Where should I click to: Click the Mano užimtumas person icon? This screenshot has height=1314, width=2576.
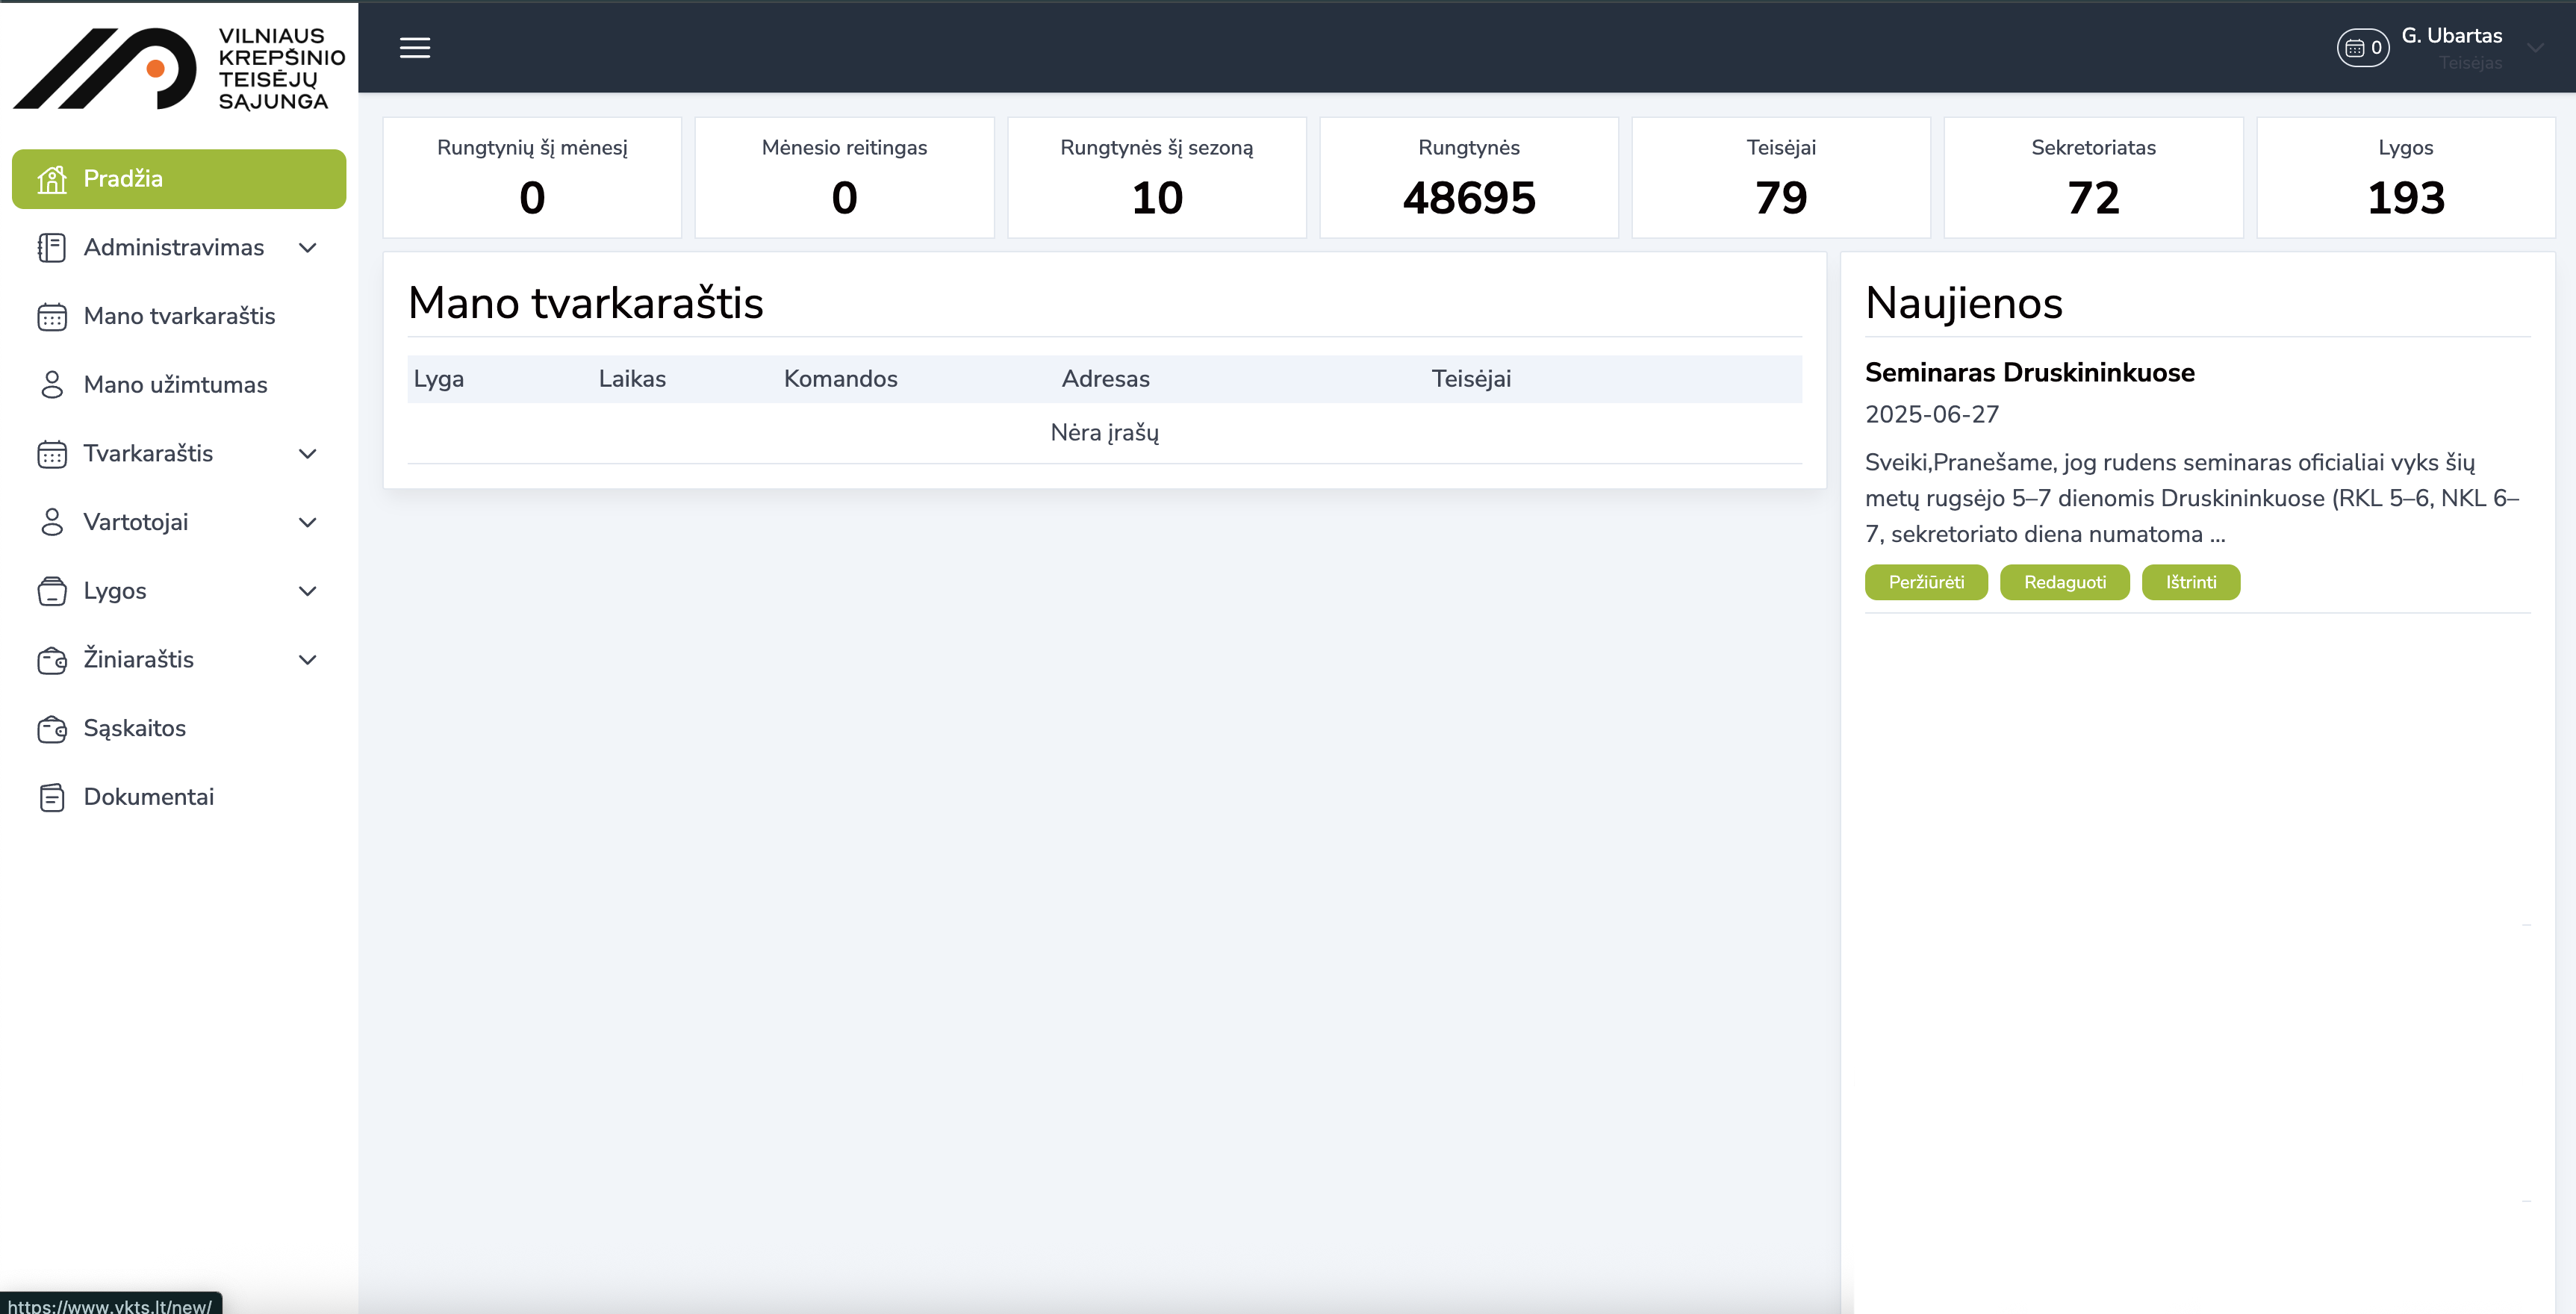tap(52, 384)
